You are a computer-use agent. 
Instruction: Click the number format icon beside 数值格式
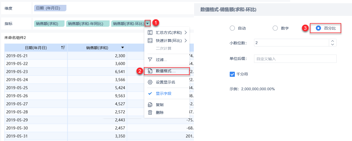click(x=150, y=71)
